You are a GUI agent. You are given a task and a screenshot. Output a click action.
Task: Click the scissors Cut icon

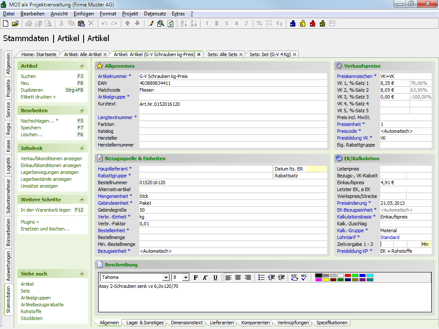[61, 24]
